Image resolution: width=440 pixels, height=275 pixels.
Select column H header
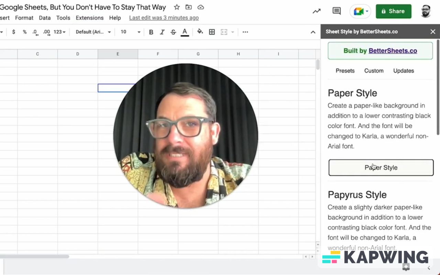tap(239, 54)
